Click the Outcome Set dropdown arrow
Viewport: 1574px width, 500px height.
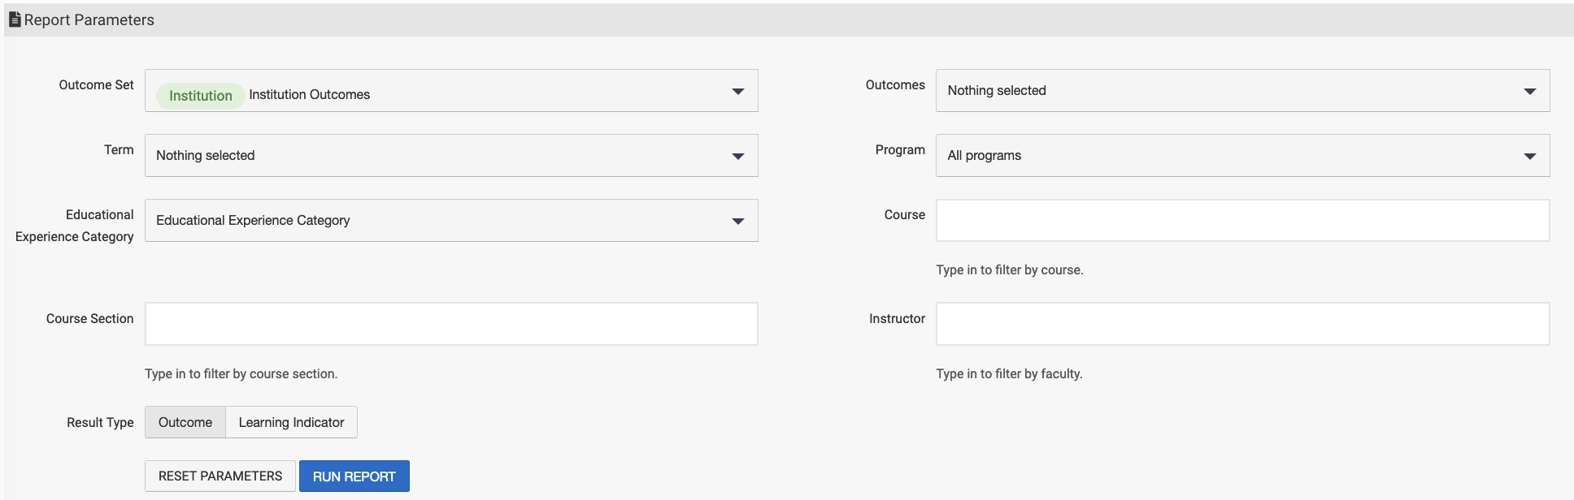tap(737, 91)
